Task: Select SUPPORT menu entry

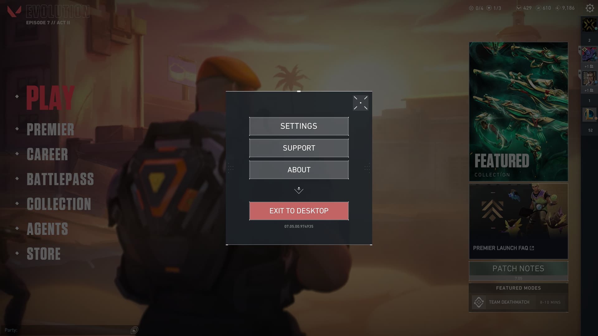Action: tap(299, 148)
